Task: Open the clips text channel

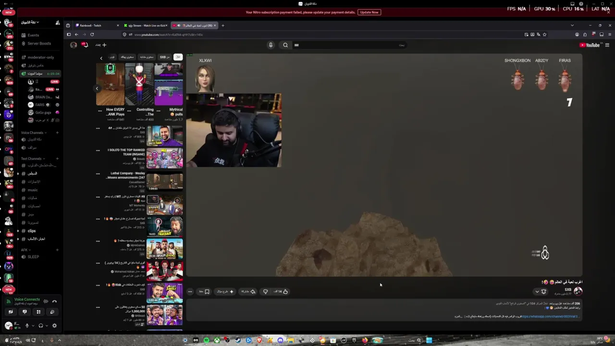Action: coord(32,231)
